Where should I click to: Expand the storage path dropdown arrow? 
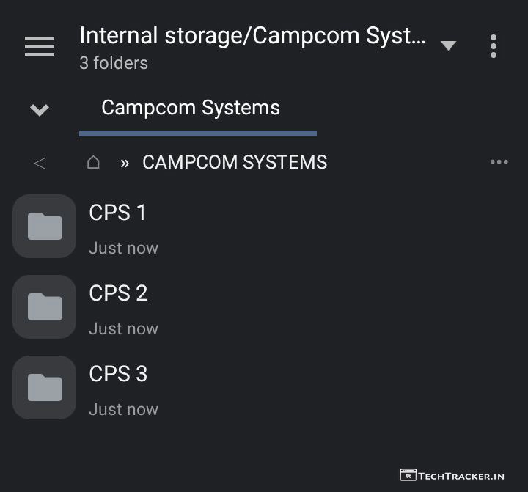pos(448,45)
